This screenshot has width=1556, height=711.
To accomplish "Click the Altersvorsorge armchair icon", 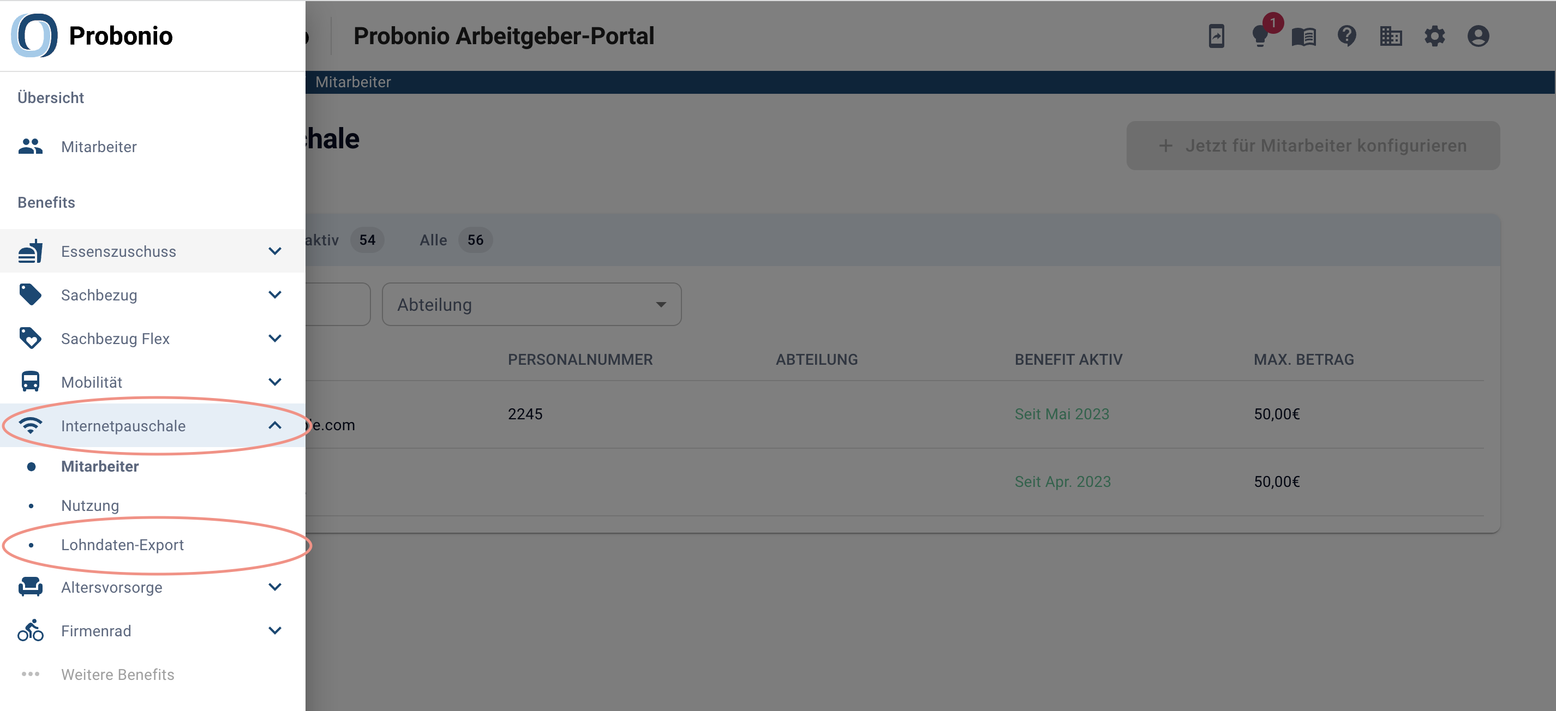I will click(x=30, y=587).
